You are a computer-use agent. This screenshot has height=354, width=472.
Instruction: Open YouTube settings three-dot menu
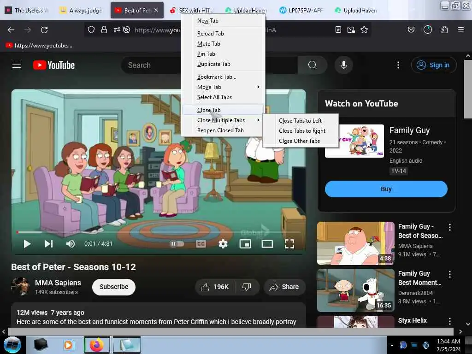pyautogui.click(x=398, y=65)
